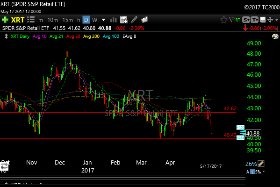Select the Weekly 'W' timeframe
Screen dimensions: 280x187
click(94, 20)
